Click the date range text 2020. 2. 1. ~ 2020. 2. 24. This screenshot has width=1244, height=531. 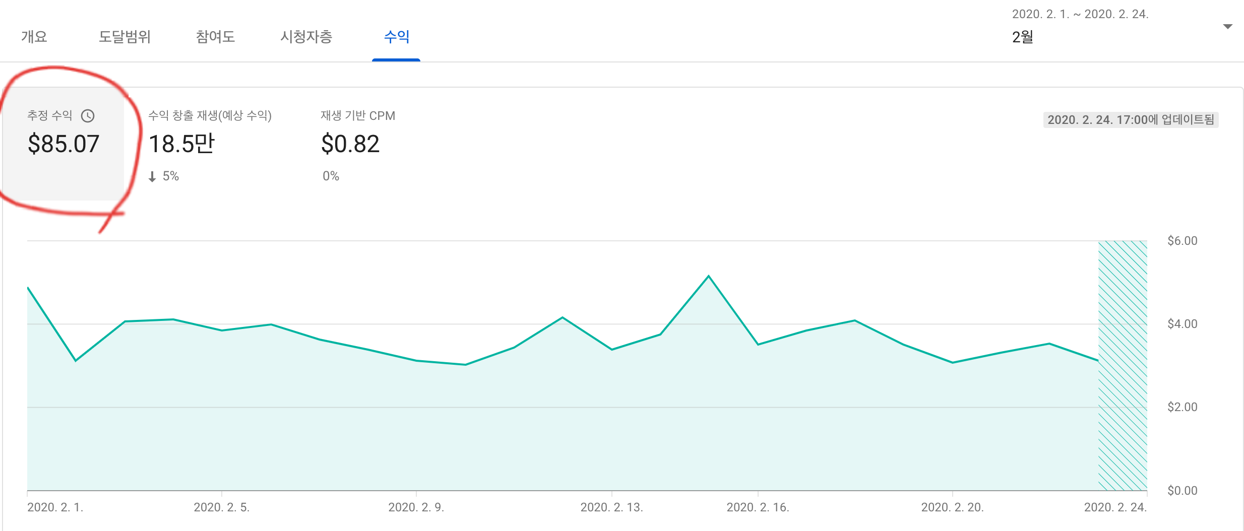pos(1080,14)
